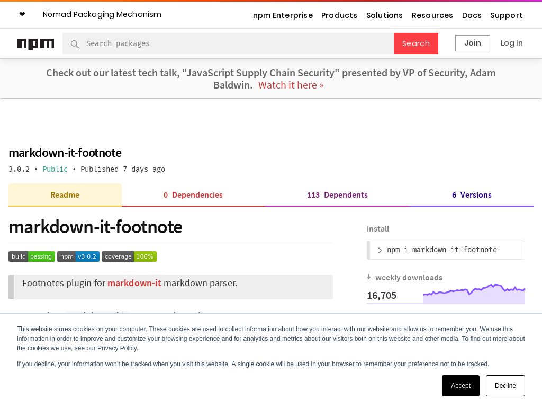
Task: Click the weekly downloads sparkline chart
Action: click(474, 294)
